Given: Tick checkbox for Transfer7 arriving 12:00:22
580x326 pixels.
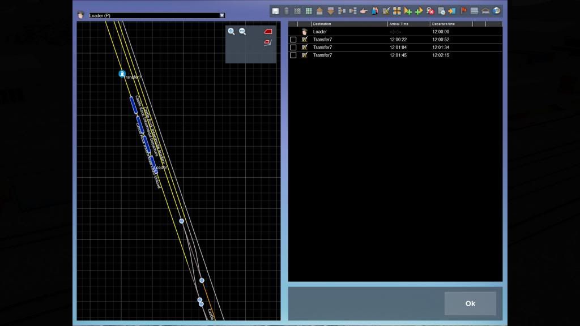Looking at the screenshot, I should [x=293, y=40].
